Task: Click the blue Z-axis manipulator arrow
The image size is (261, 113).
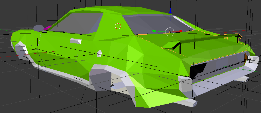Action: (x=170, y=11)
